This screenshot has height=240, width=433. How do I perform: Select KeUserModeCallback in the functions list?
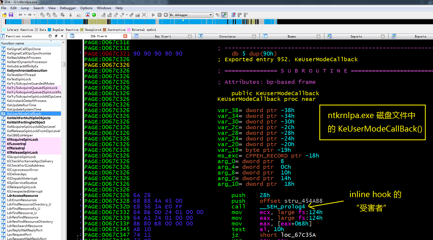[x=31, y=114]
